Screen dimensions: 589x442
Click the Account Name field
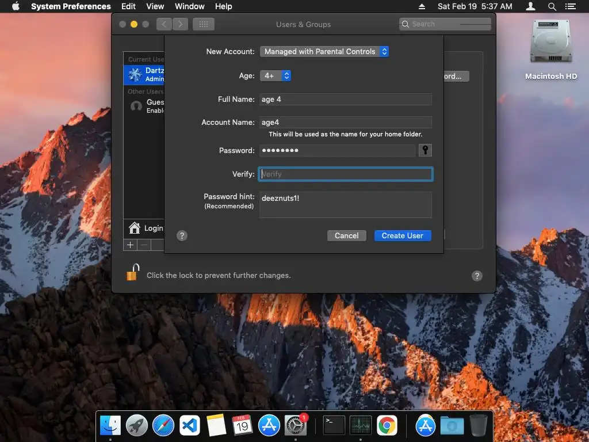[x=346, y=122]
